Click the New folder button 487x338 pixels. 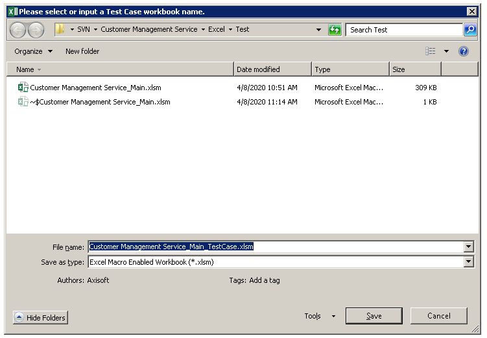coord(82,51)
